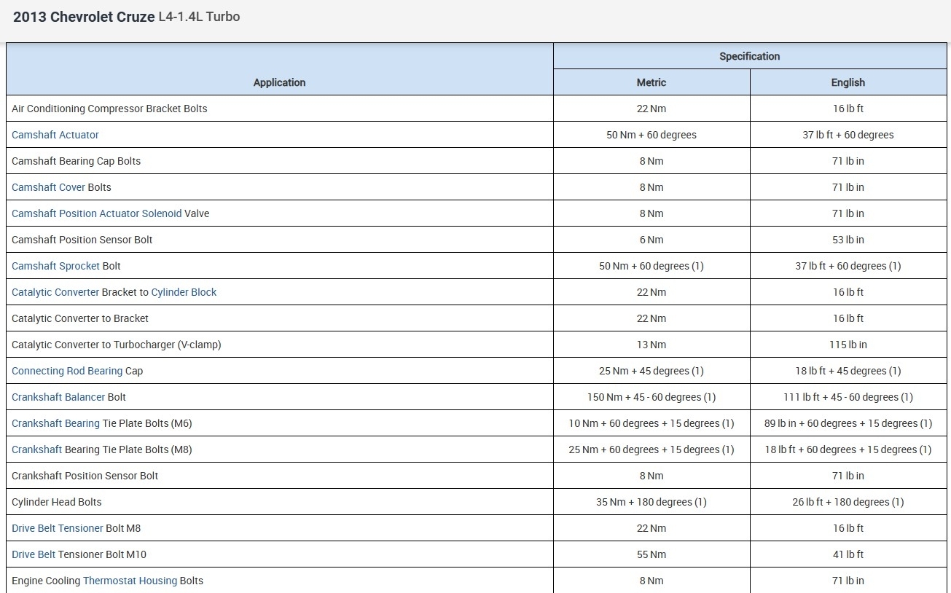Click Catalytic Converter to Bracket row label
This screenshot has width=951, height=593.
80,318
